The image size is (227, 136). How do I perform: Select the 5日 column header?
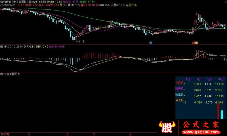click(209, 79)
